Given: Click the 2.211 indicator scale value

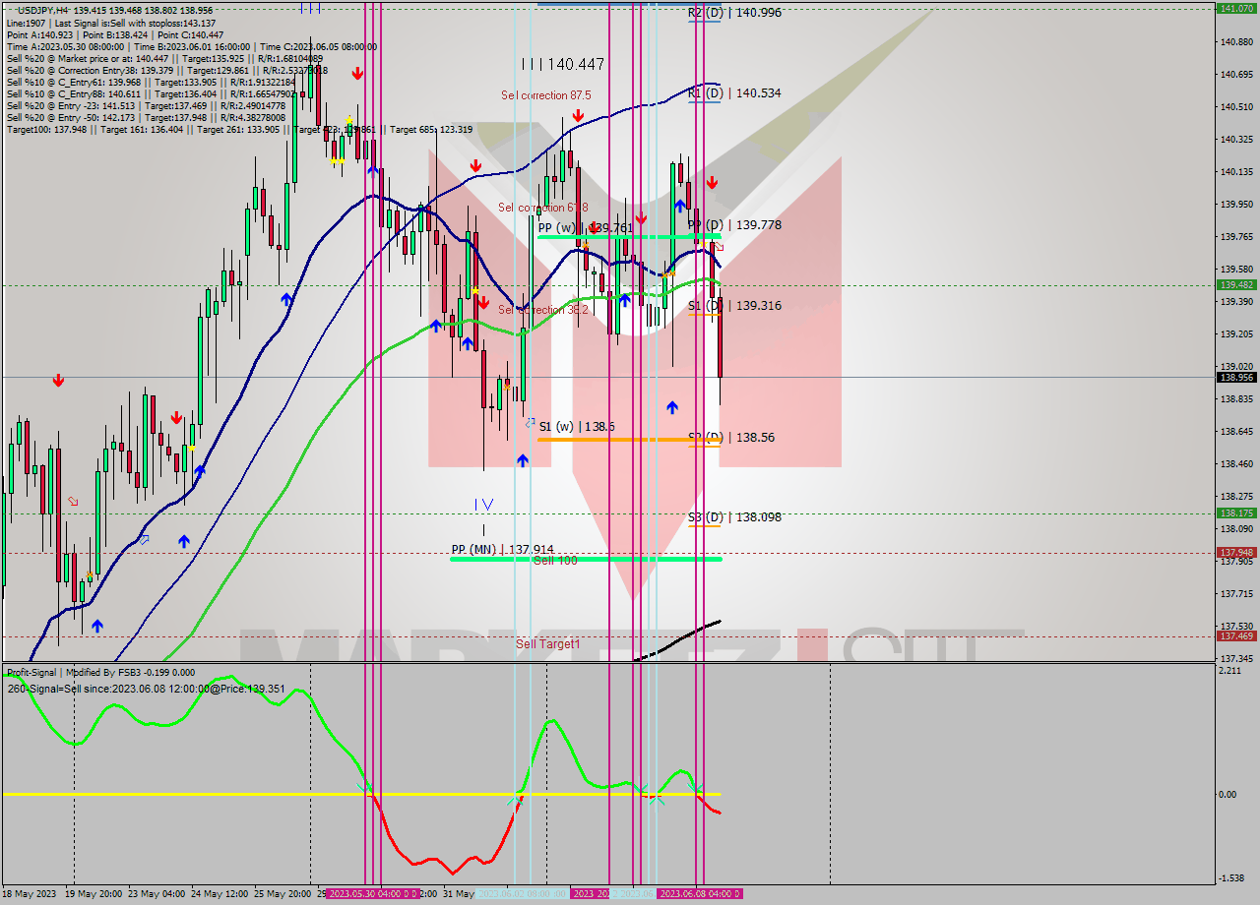Looking at the screenshot, I should coord(1229,671).
